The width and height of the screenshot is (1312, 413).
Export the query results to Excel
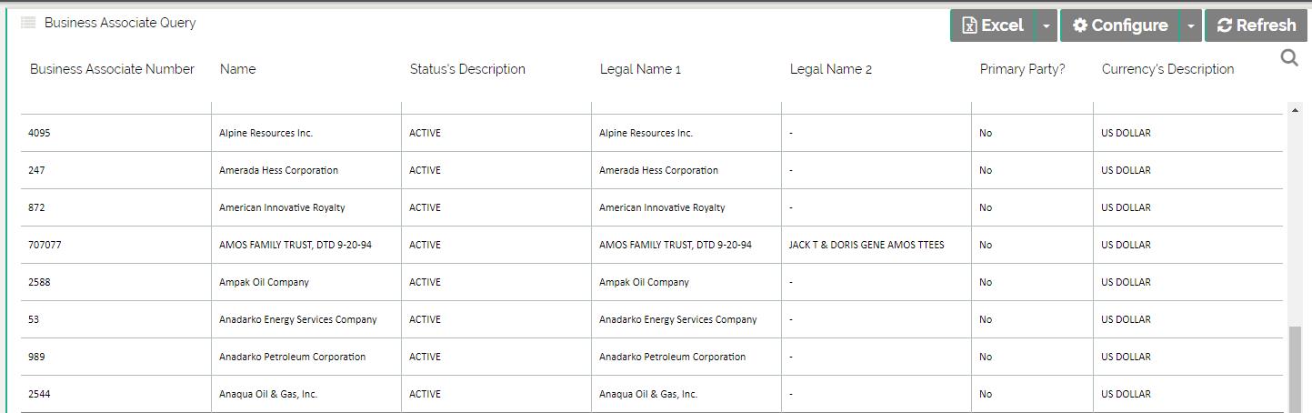(993, 25)
